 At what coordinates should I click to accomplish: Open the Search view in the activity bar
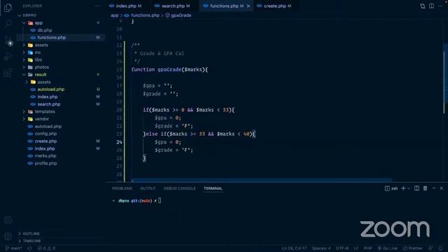[8, 24]
